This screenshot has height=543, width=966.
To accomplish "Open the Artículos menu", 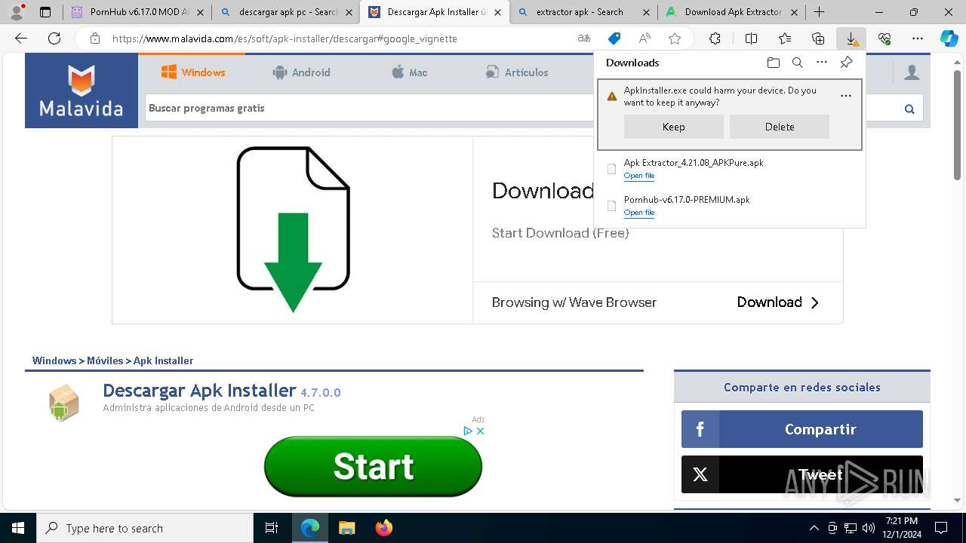I will point(517,72).
